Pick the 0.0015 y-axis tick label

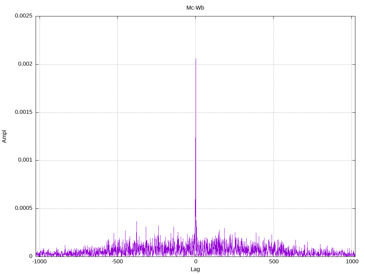[x=24, y=112]
